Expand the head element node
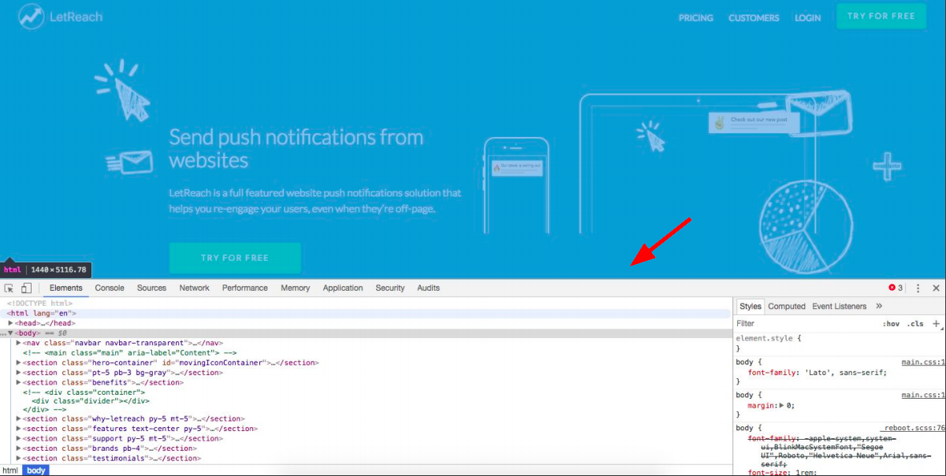The height and width of the screenshot is (476, 946). pos(11,323)
